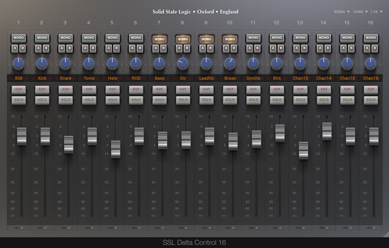Mute the LeadVo channel with CUT
389x248 pixels.
[x=207, y=89]
